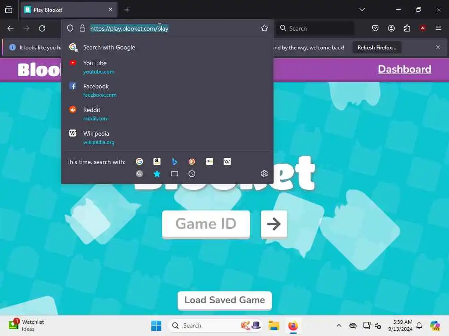The image size is (449, 336).
Task: Open tracking protection shield icon
Action: [70, 28]
